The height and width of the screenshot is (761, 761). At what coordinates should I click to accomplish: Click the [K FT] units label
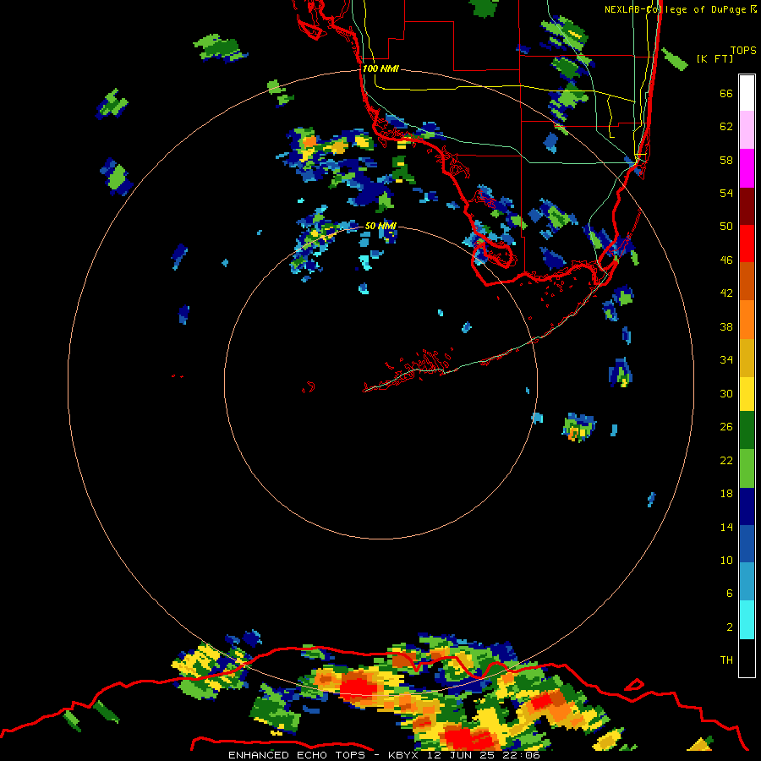pos(714,59)
